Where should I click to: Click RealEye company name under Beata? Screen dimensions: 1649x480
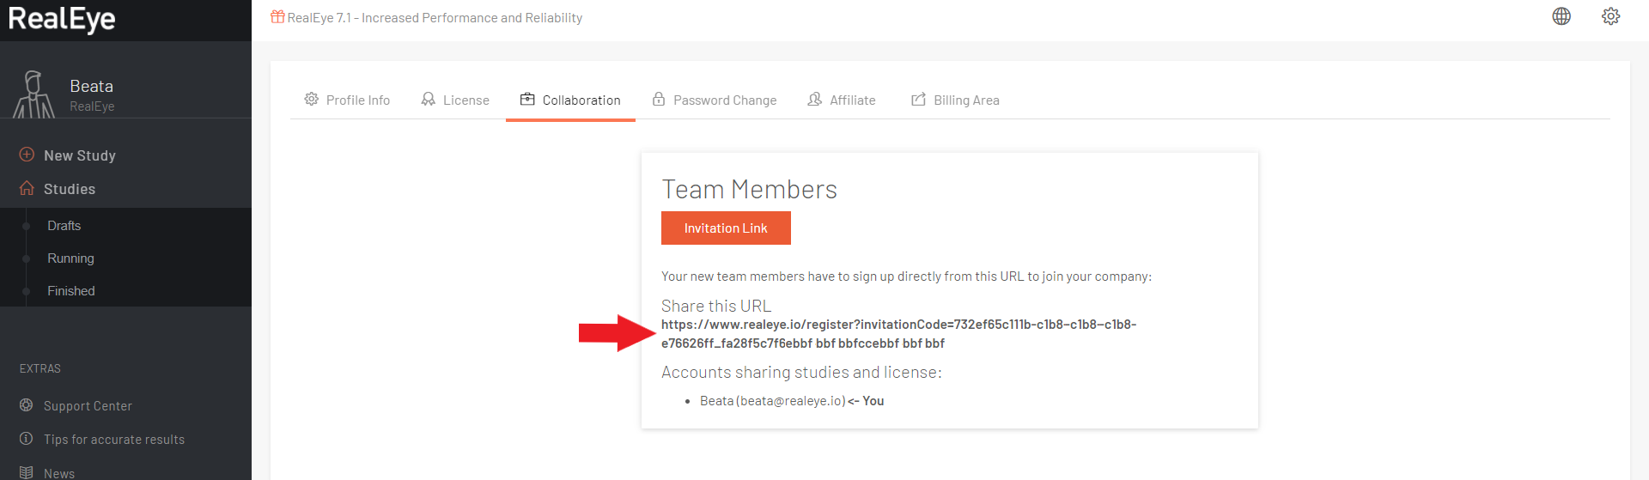92,106
